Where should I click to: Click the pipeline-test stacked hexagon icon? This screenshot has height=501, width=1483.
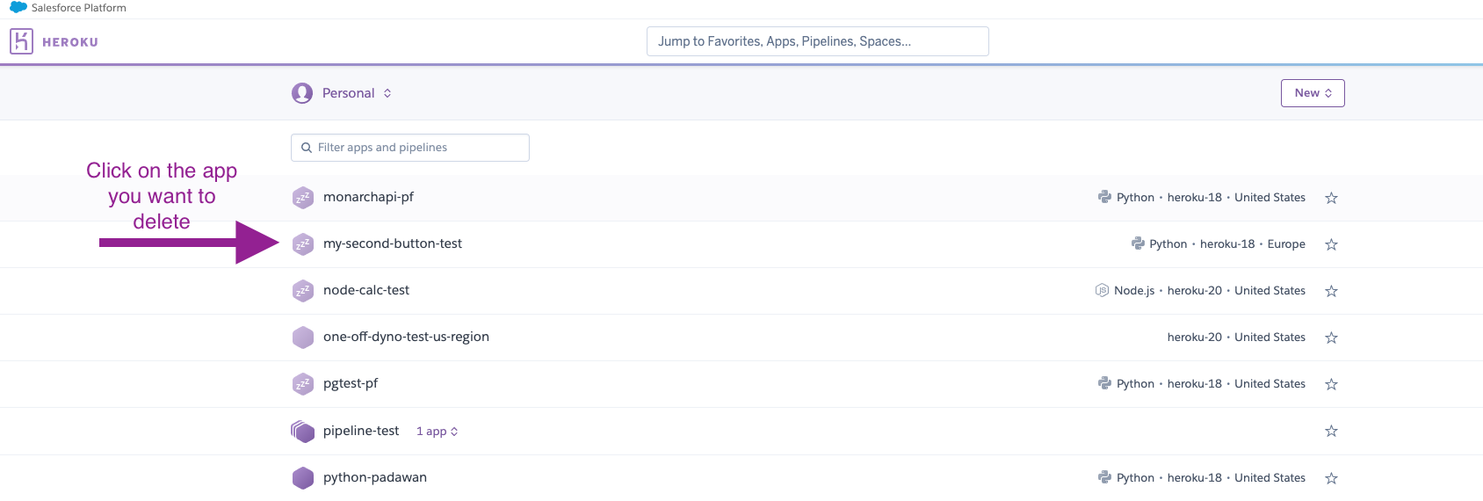[x=303, y=432]
